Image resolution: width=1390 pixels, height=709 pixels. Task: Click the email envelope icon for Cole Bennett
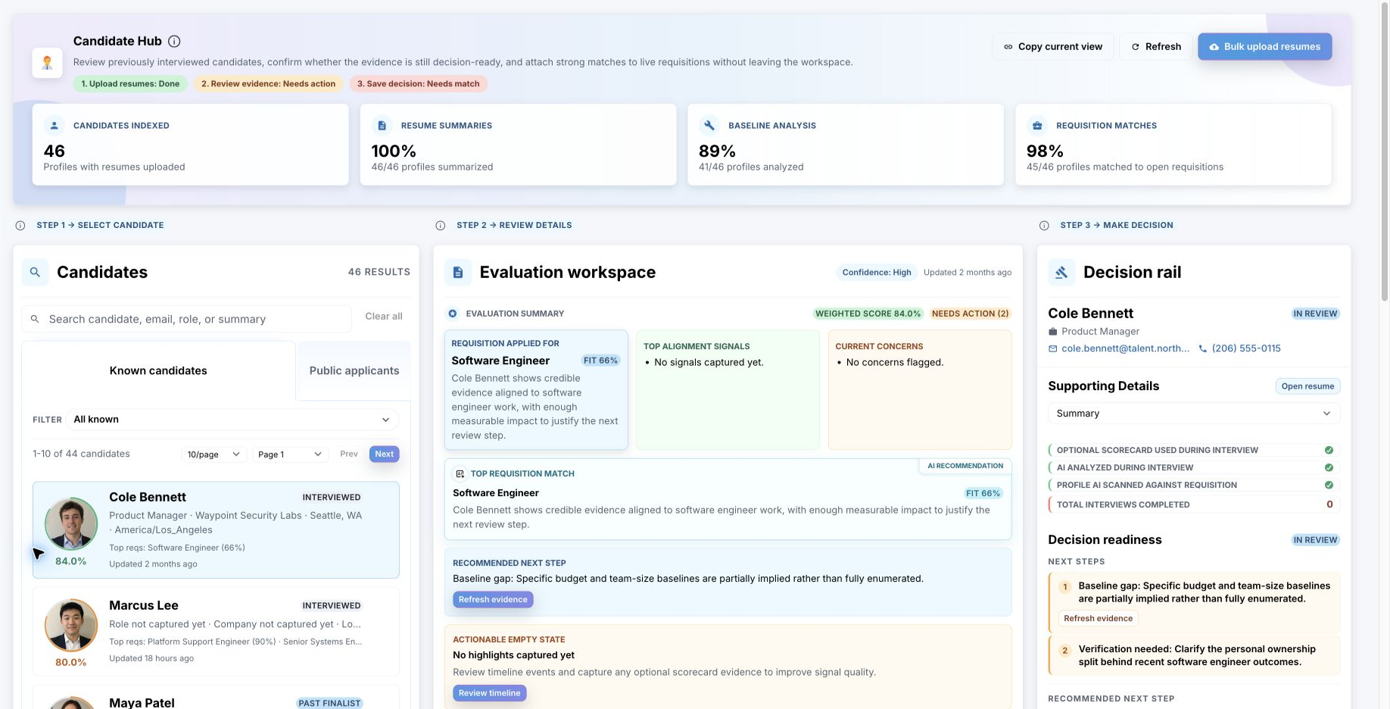[x=1052, y=348]
